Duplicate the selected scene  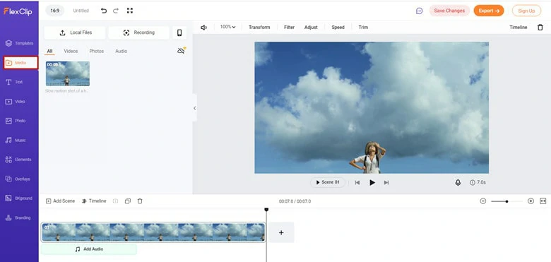[x=128, y=201]
